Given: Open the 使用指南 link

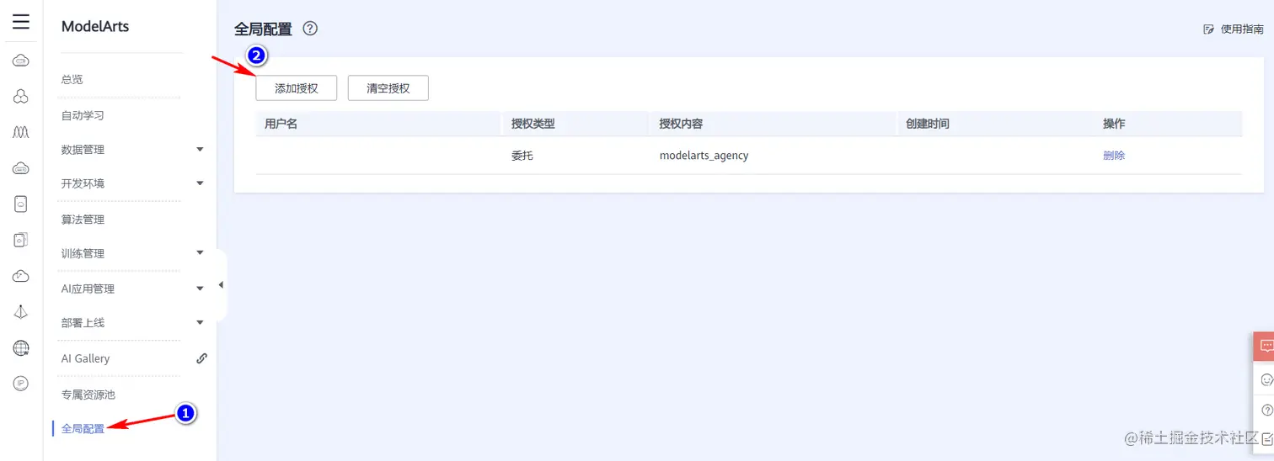Looking at the screenshot, I should pos(1242,29).
